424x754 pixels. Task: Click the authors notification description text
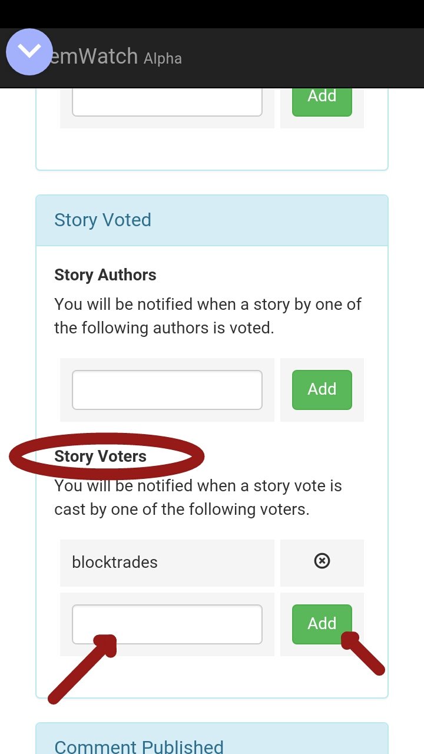point(208,316)
